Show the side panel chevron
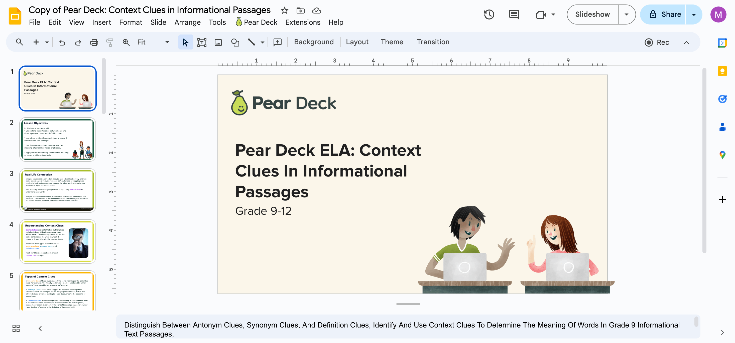Screen dimensions: 735x343 (722, 332)
